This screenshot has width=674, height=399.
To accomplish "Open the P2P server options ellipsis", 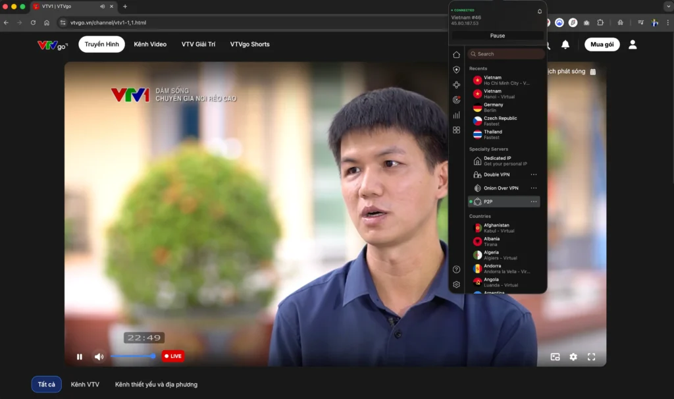I will point(534,201).
